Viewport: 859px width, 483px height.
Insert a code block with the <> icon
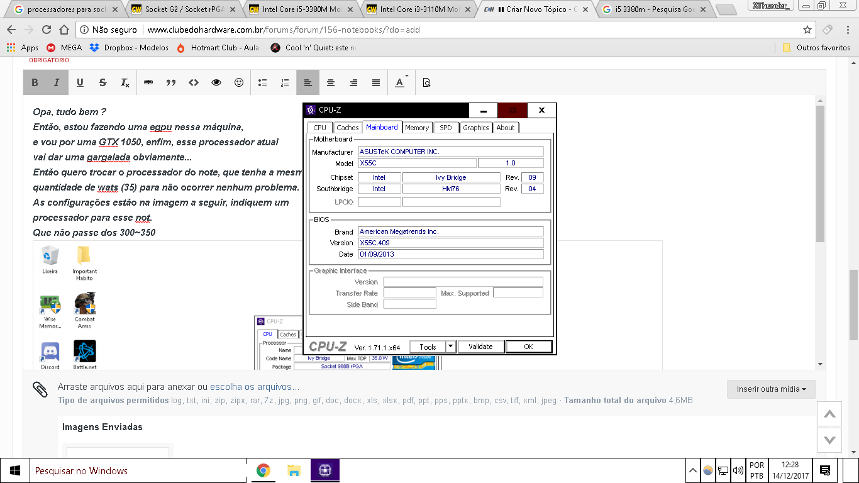click(194, 82)
